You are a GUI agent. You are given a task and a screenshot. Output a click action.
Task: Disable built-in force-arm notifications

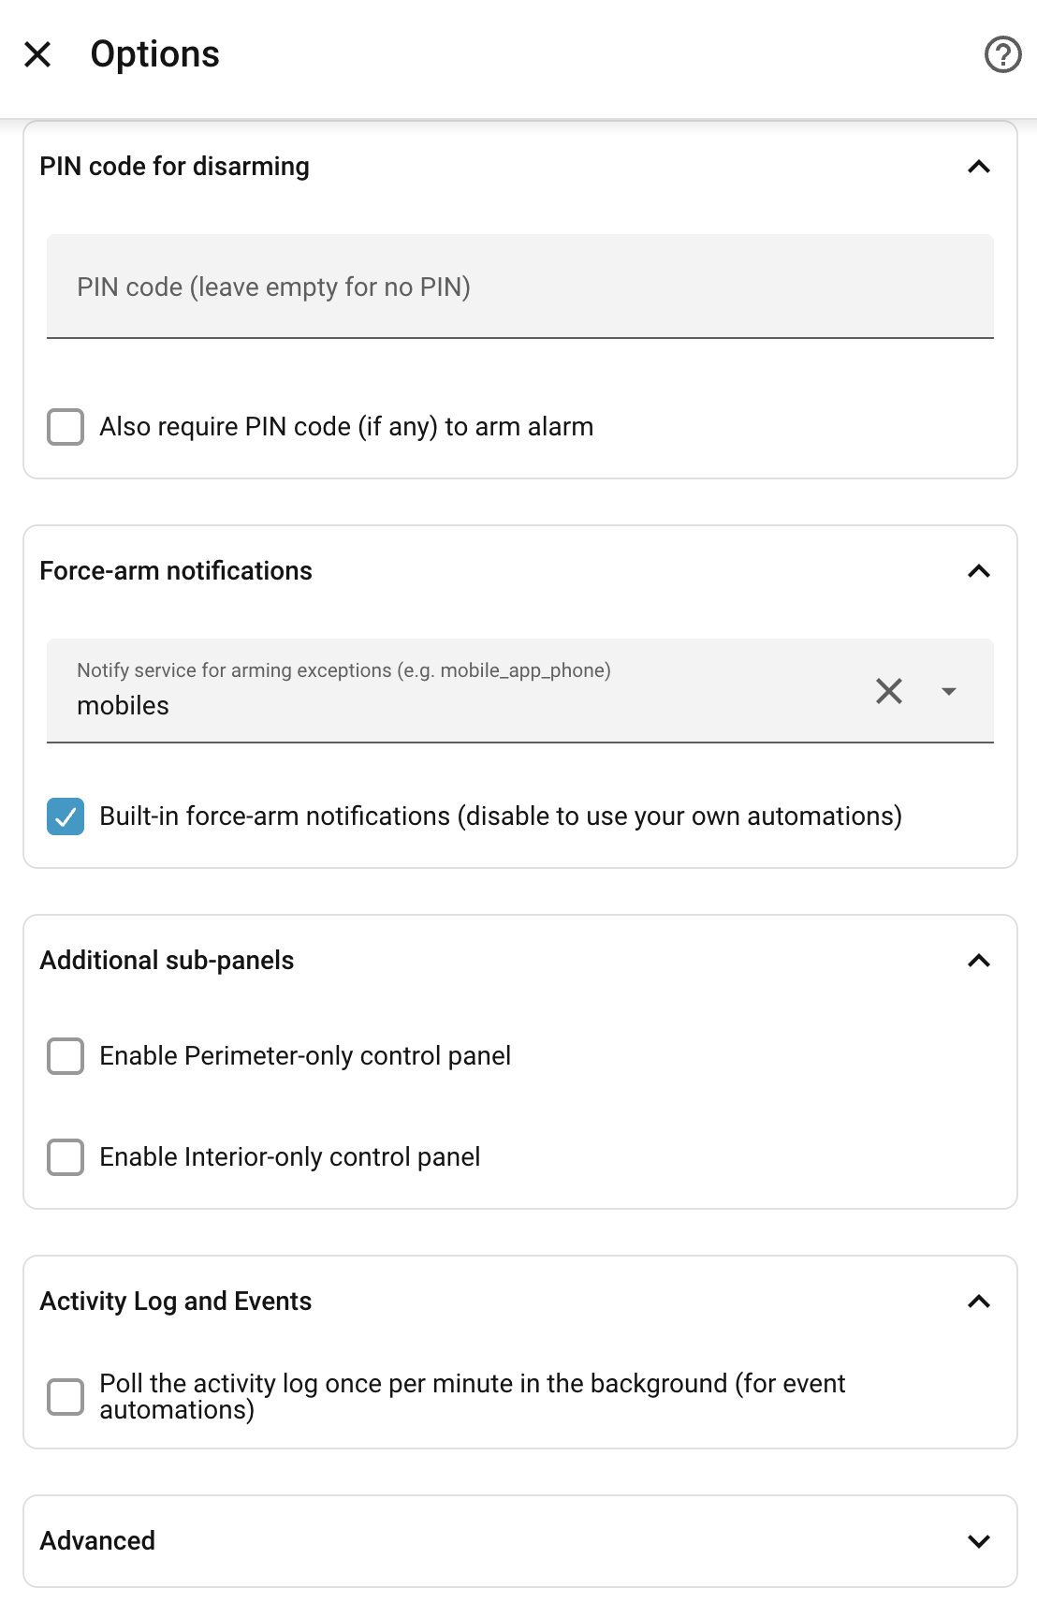coord(66,816)
